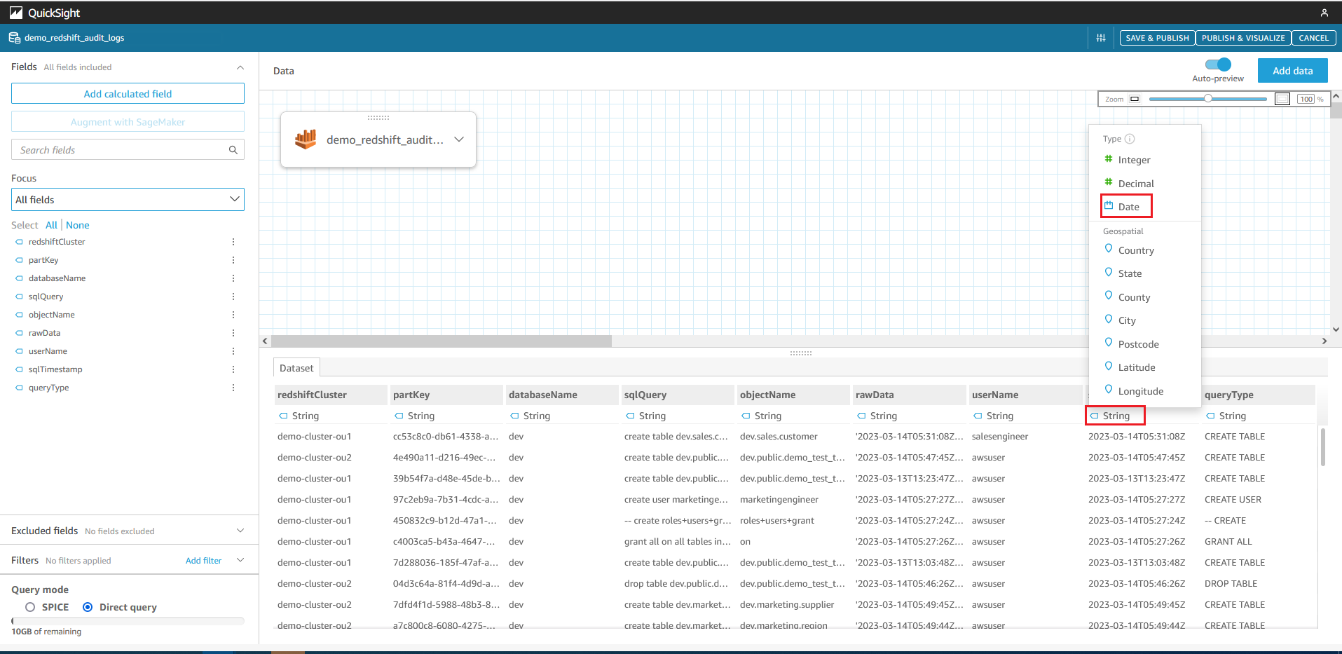1342x654 pixels.
Task: Click the Redshift icon on the data source card
Action: pyautogui.click(x=306, y=139)
